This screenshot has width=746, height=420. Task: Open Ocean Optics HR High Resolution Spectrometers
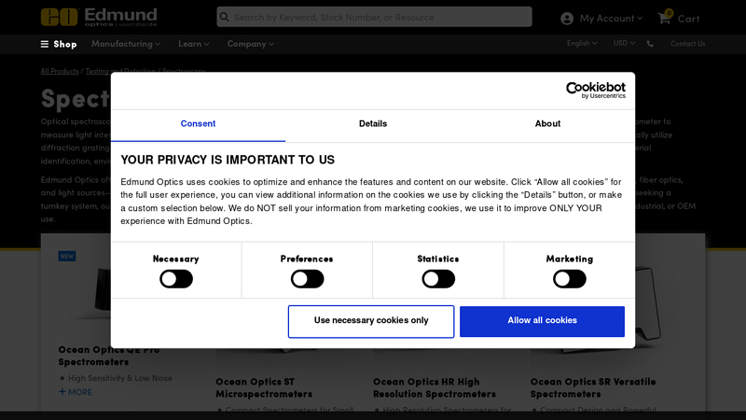pyautogui.click(x=435, y=387)
